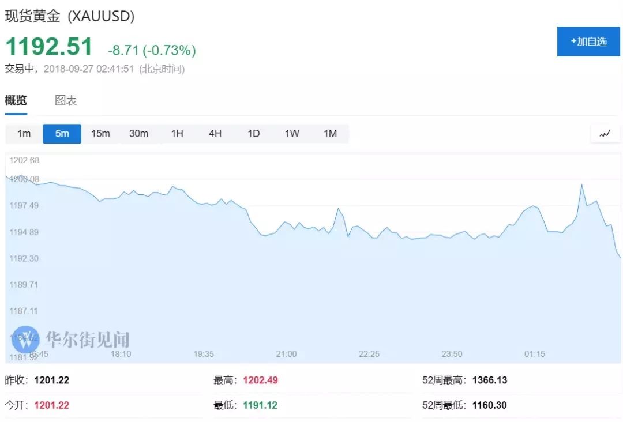
Task: Add XAUUSD to watchlist with +加自选
Action: click(x=588, y=42)
